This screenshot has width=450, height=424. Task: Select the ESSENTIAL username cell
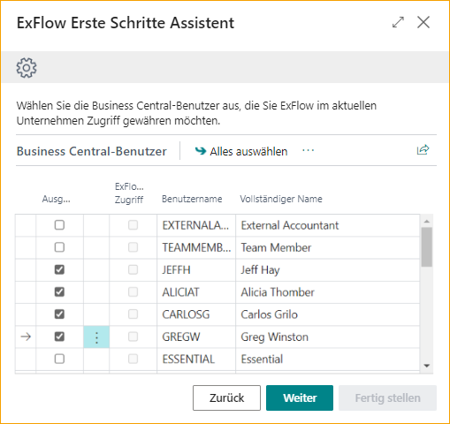pos(196,360)
